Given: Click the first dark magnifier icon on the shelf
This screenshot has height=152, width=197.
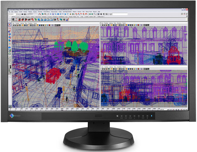Looking at the screenshot, I should pyautogui.click(x=13, y=20).
